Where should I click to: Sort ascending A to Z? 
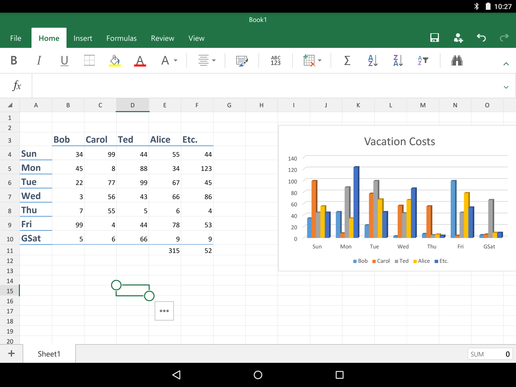[373, 60]
